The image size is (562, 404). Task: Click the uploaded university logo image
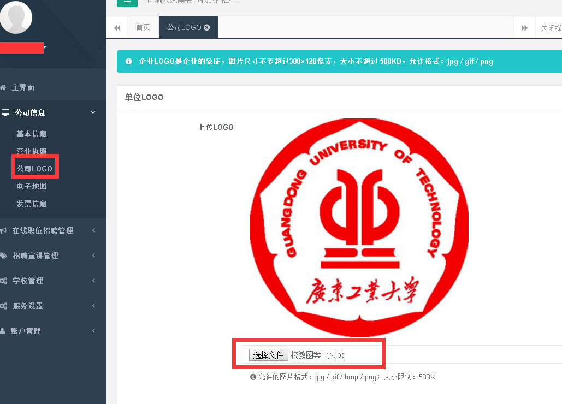click(359, 228)
